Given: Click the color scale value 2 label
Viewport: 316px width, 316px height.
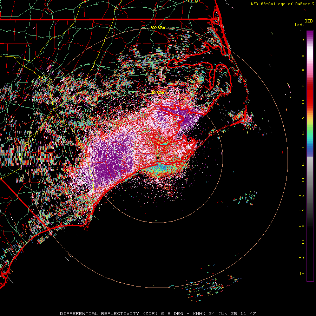Looking at the screenshot, I should [x=303, y=118].
